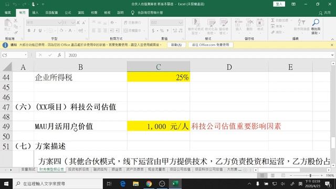Open the font size dropdown
The width and height of the screenshot is (336, 189).
[73, 23]
